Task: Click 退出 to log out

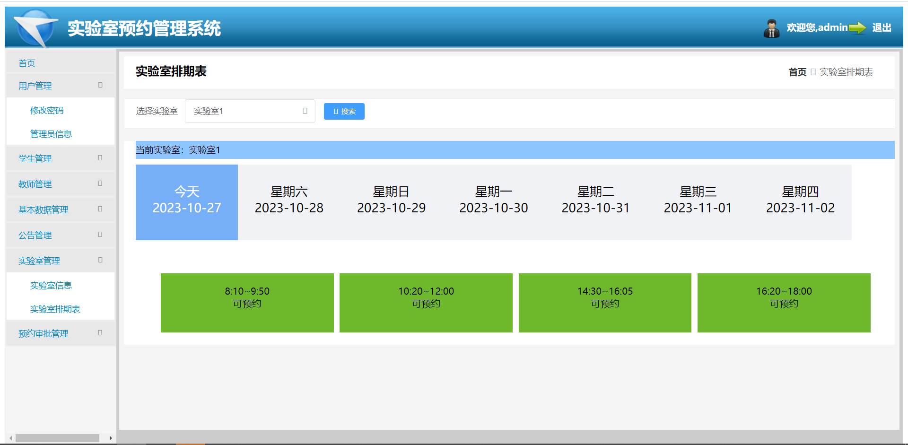Action: (882, 28)
